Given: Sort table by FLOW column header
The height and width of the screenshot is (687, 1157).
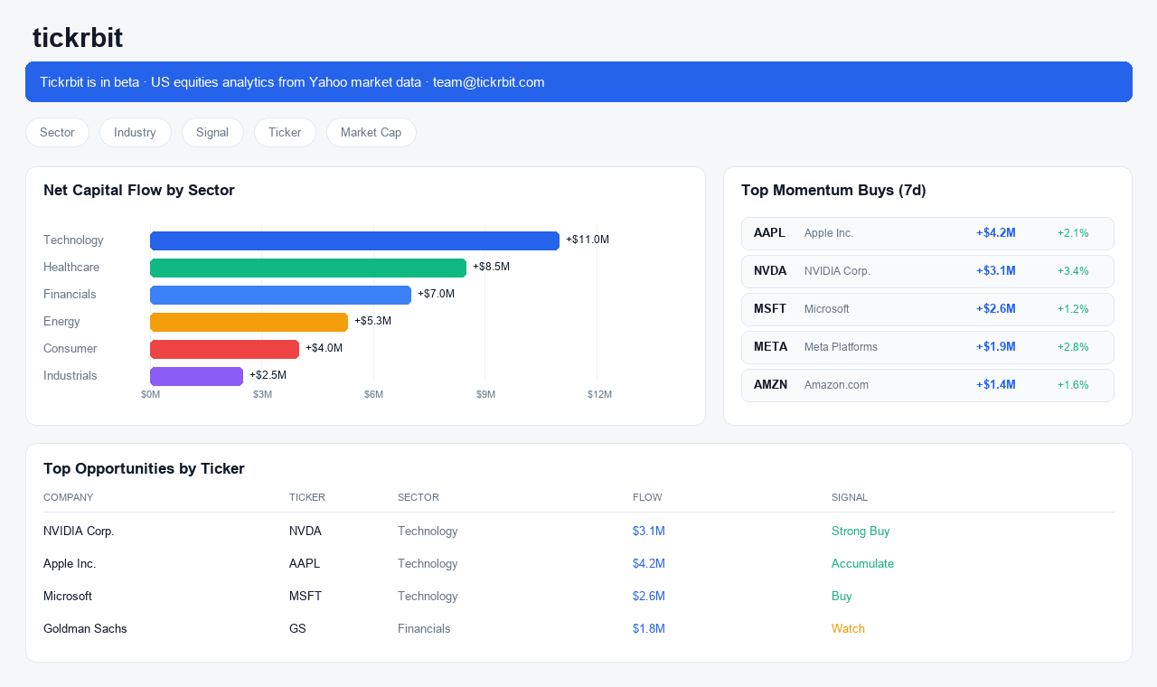Looking at the screenshot, I should pos(647,497).
